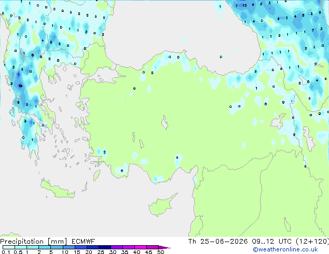Click the '09..12 UTC' time range text
Image resolution: width=329 pixels, height=254 pixels.
tap(272, 242)
